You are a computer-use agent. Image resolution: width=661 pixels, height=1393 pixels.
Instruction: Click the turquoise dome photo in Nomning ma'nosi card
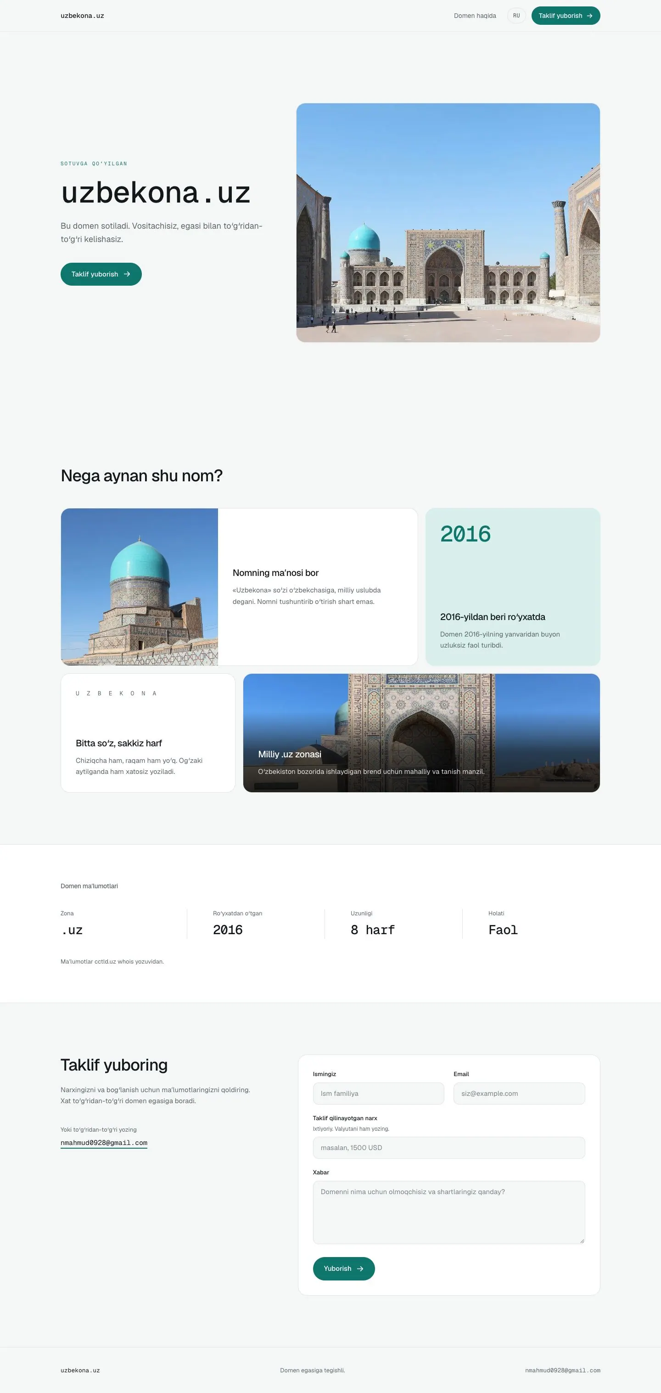(x=140, y=587)
